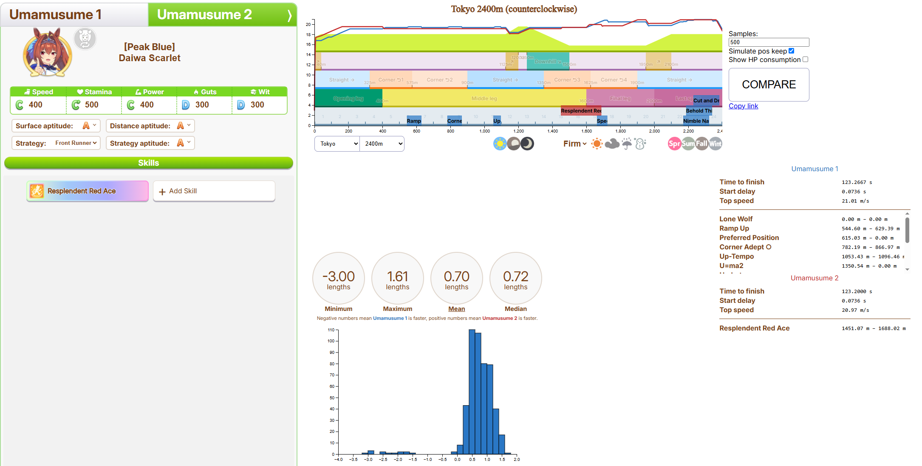Expand arrow next to Umamusume 2 tab
This screenshot has width=922, height=466.
[289, 15]
